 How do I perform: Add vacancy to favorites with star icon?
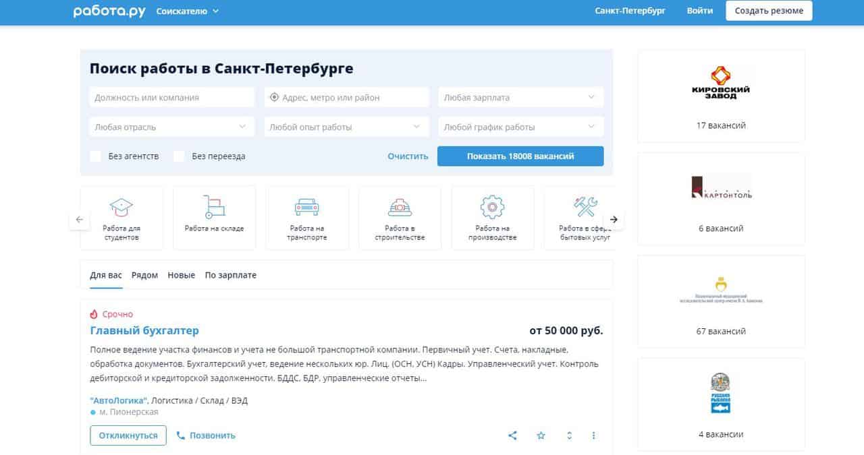pyautogui.click(x=541, y=435)
